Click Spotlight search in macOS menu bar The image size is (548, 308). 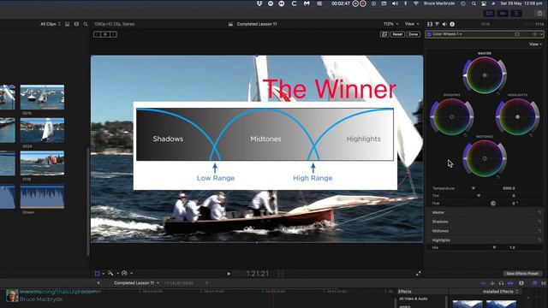(x=474, y=3)
